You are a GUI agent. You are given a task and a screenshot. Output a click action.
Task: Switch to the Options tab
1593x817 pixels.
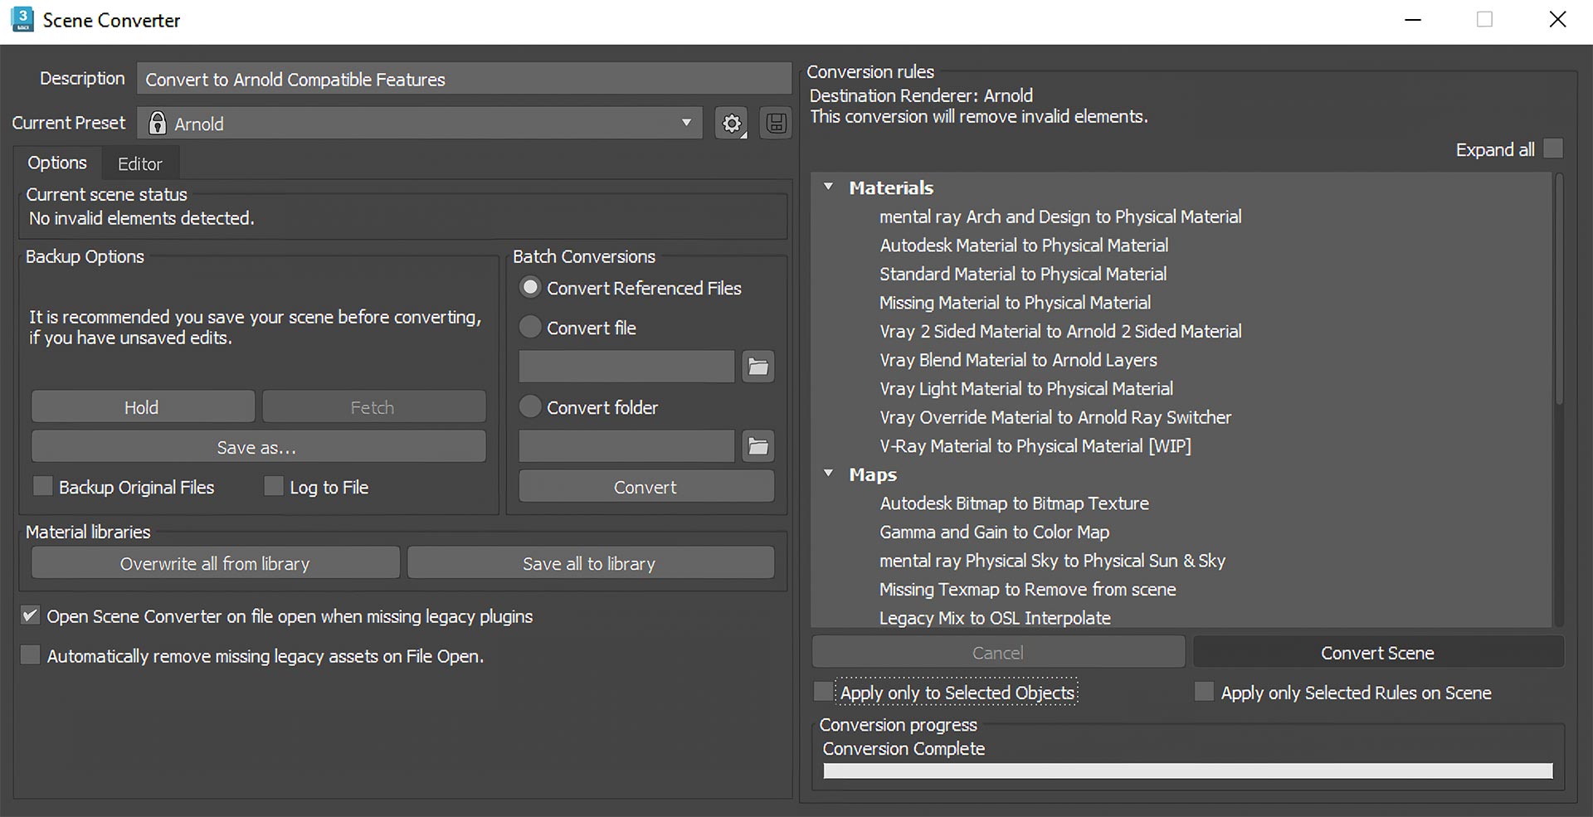[x=57, y=163]
